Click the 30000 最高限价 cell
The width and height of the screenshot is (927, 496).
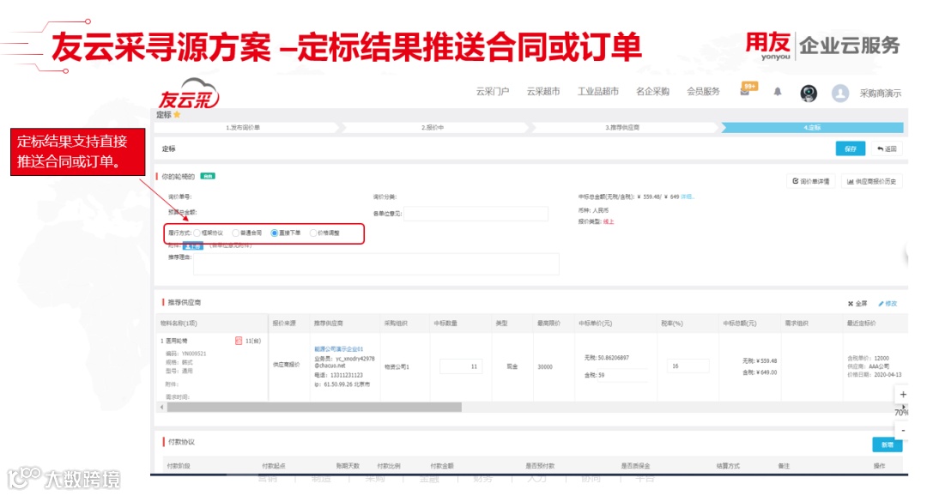point(545,366)
